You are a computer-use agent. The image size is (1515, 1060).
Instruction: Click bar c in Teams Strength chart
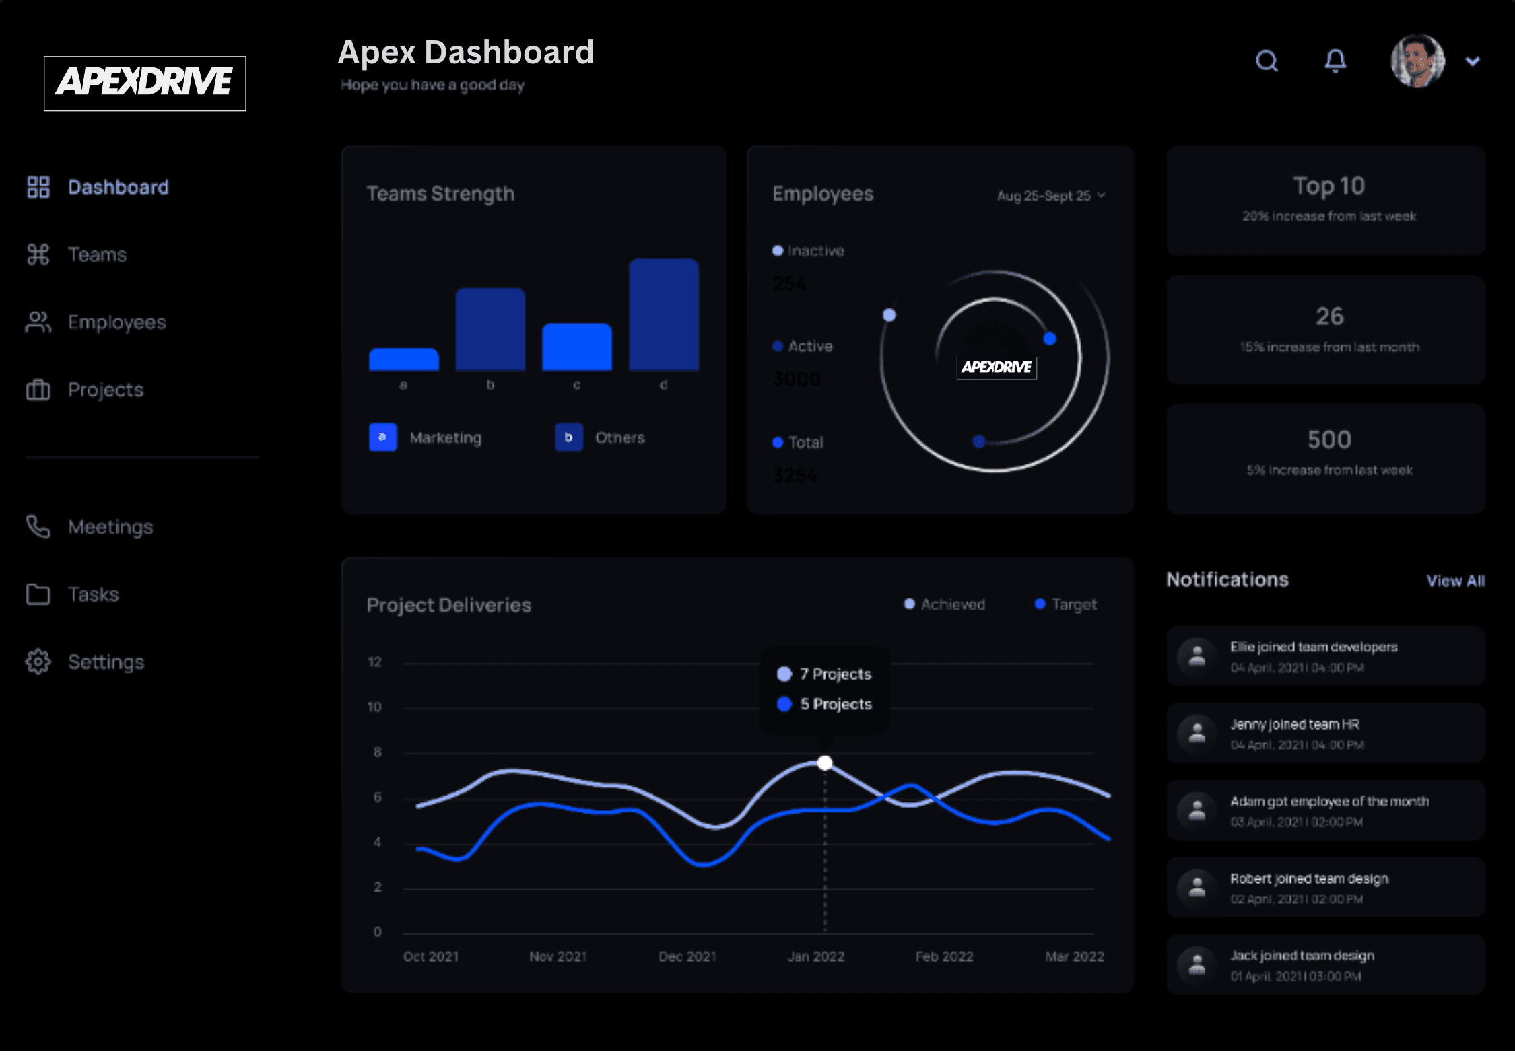pyautogui.click(x=577, y=347)
